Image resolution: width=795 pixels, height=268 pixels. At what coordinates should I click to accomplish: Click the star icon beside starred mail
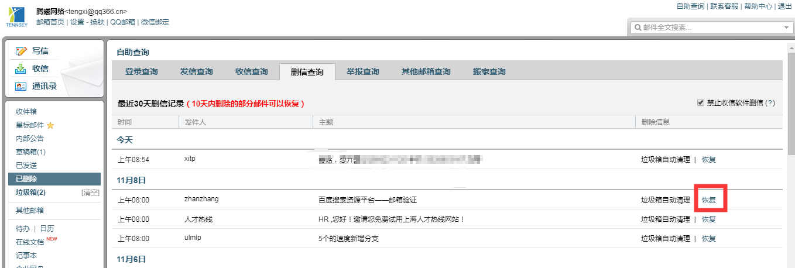click(x=50, y=125)
